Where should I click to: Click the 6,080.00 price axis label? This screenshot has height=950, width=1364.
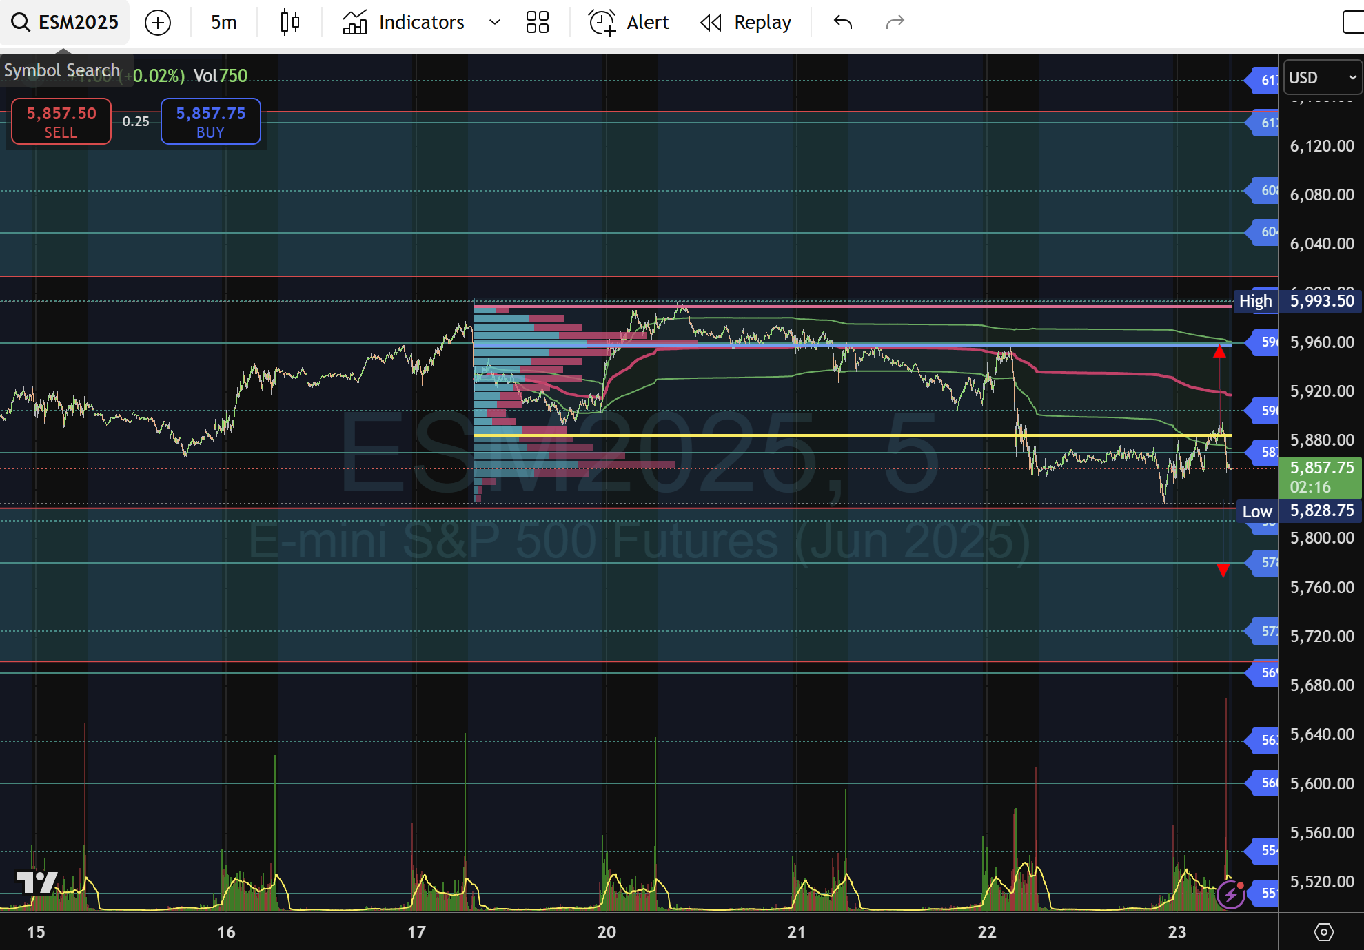[x=1322, y=195]
